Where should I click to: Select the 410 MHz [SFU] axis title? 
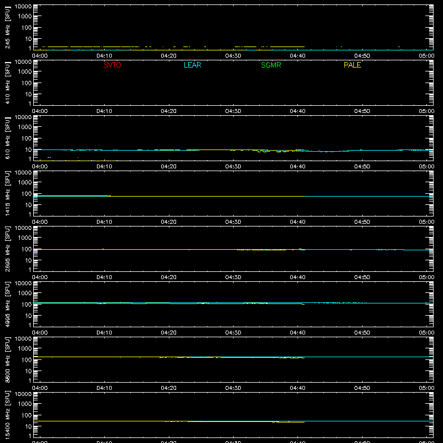coord(7,83)
